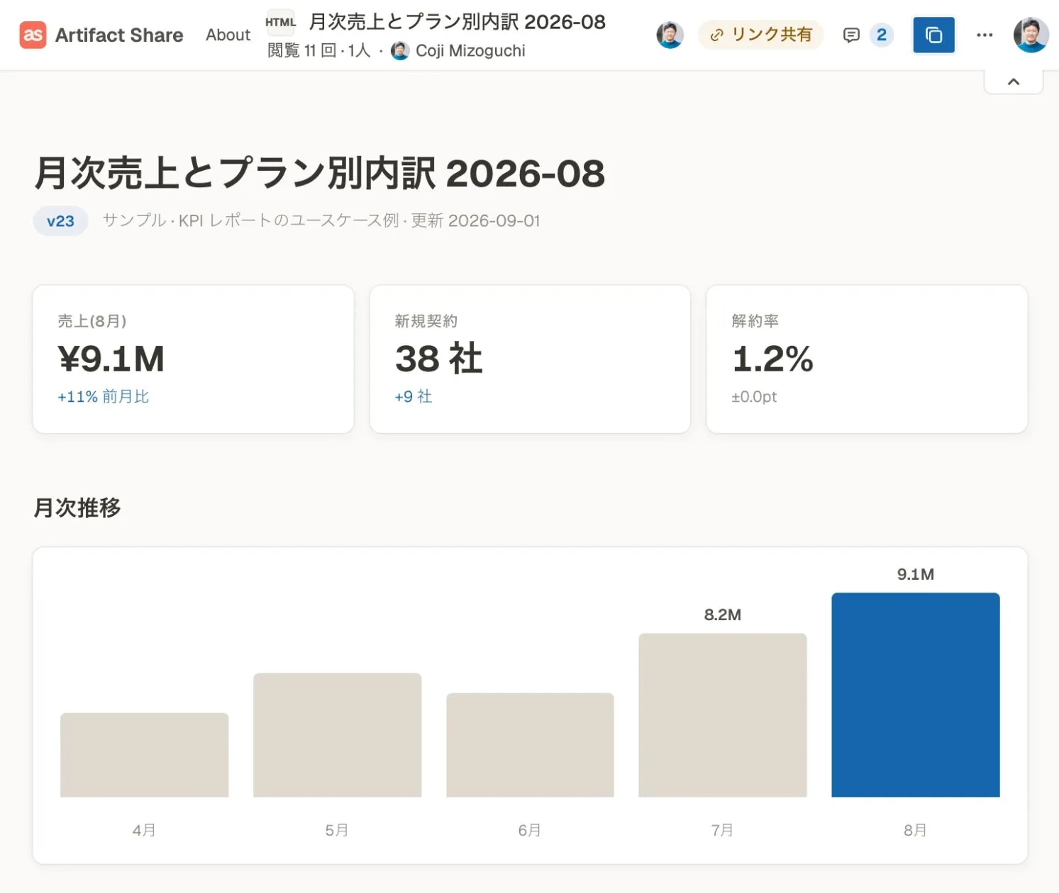Screen dimensions: 1059x893
Task: Collapse the header with the chevron up
Action: coord(1014,82)
